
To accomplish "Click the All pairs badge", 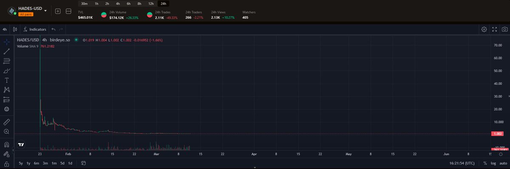I will click(25, 14).
